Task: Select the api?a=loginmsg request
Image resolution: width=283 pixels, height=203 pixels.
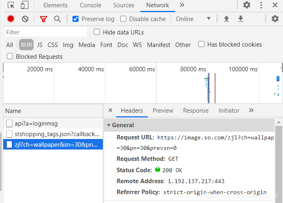Action: click(x=53, y=124)
